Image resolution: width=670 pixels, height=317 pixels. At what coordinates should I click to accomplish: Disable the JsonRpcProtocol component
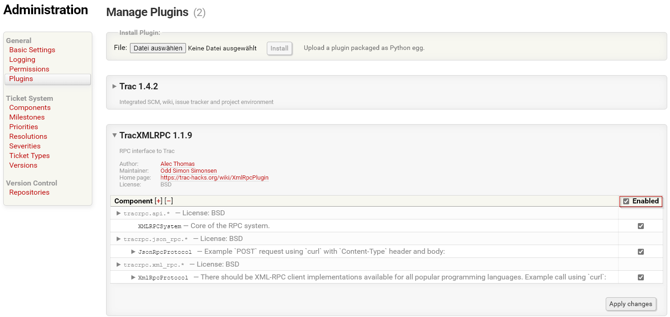[641, 251]
